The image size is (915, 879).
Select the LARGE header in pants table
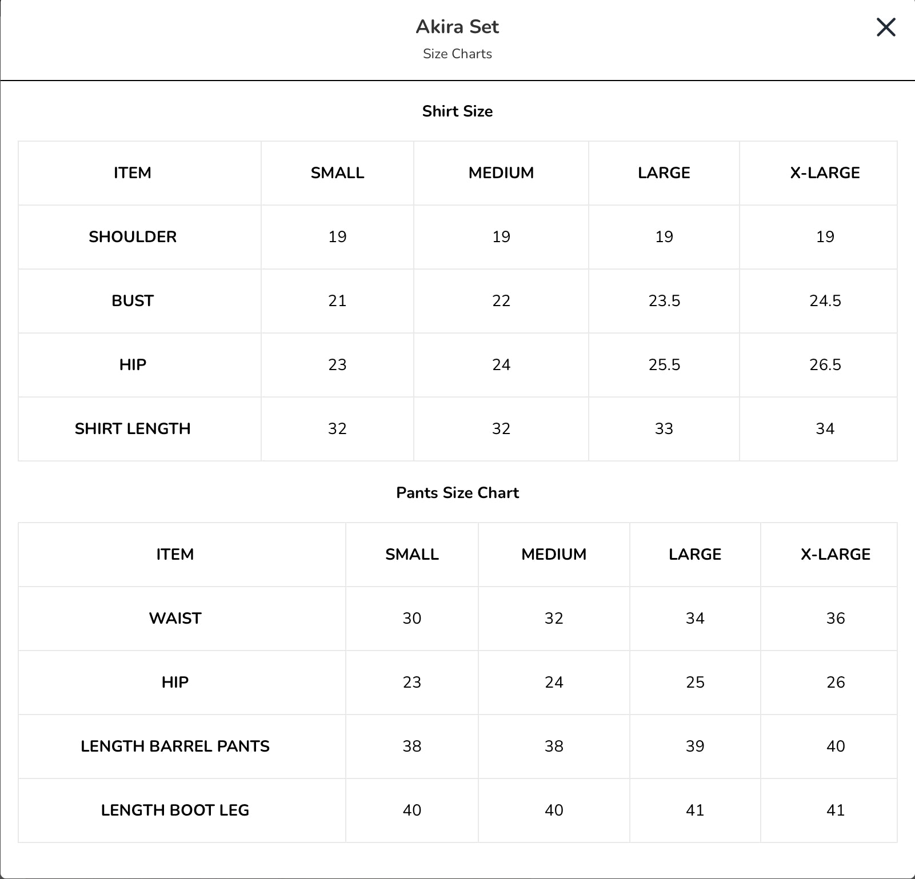tap(695, 554)
